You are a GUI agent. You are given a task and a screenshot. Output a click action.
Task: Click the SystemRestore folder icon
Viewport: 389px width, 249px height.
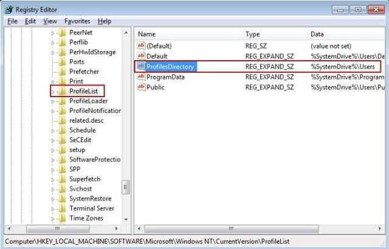pyautogui.click(x=62, y=199)
